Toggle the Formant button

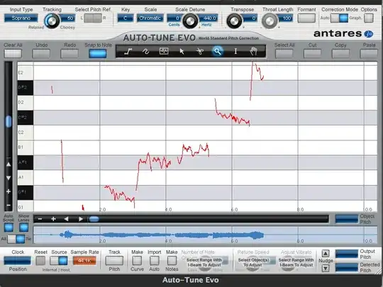click(x=306, y=18)
